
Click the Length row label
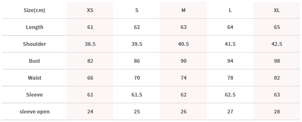tap(35, 27)
